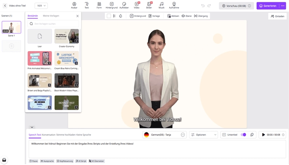Click the transparency pattern icon in canvas toolbar
The height and width of the screenshot is (165, 289).
(x=114, y=16)
